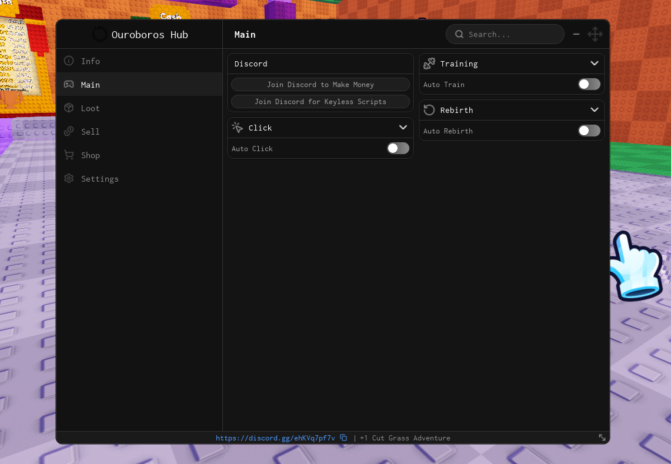Open the Info tab
Viewport: 671px width, 464px height.
[x=139, y=61]
